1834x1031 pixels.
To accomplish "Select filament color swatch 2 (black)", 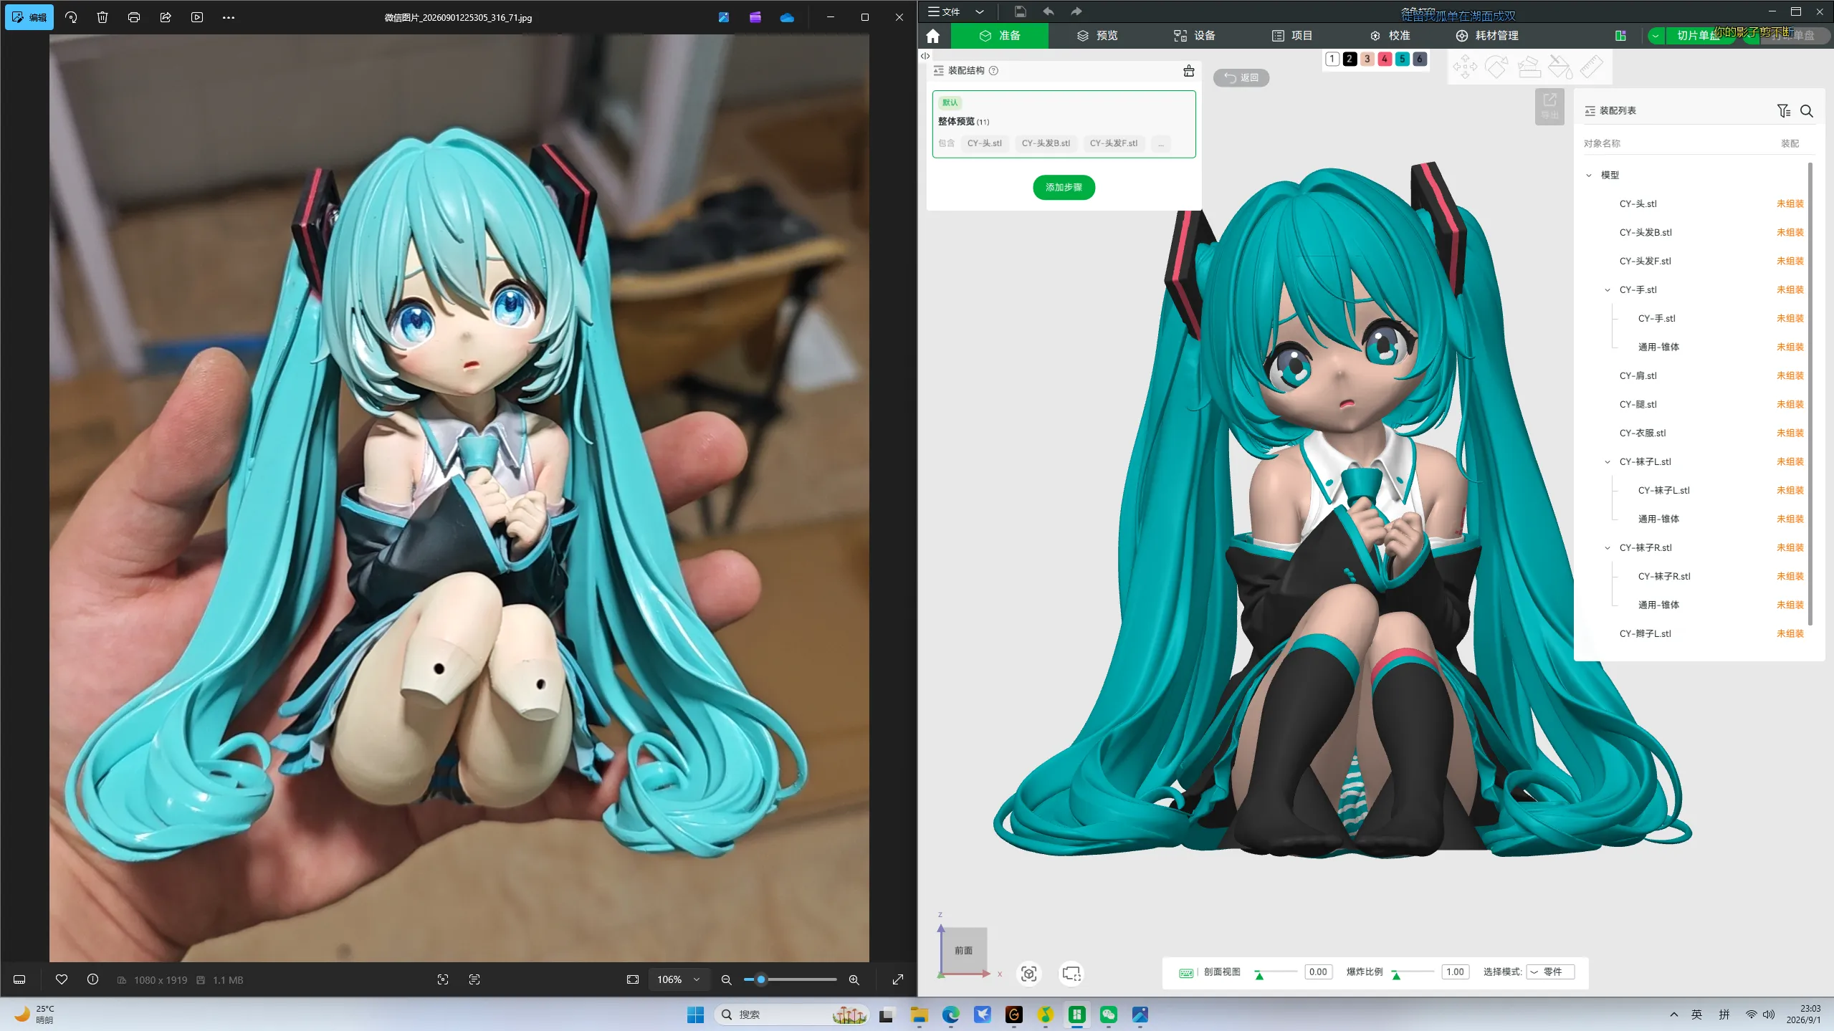I will point(1350,59).
